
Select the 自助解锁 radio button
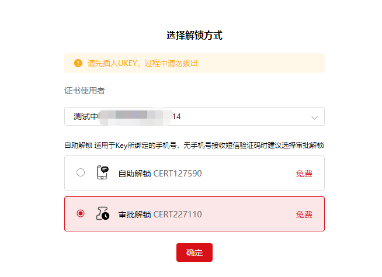click(x=81, y=172)
